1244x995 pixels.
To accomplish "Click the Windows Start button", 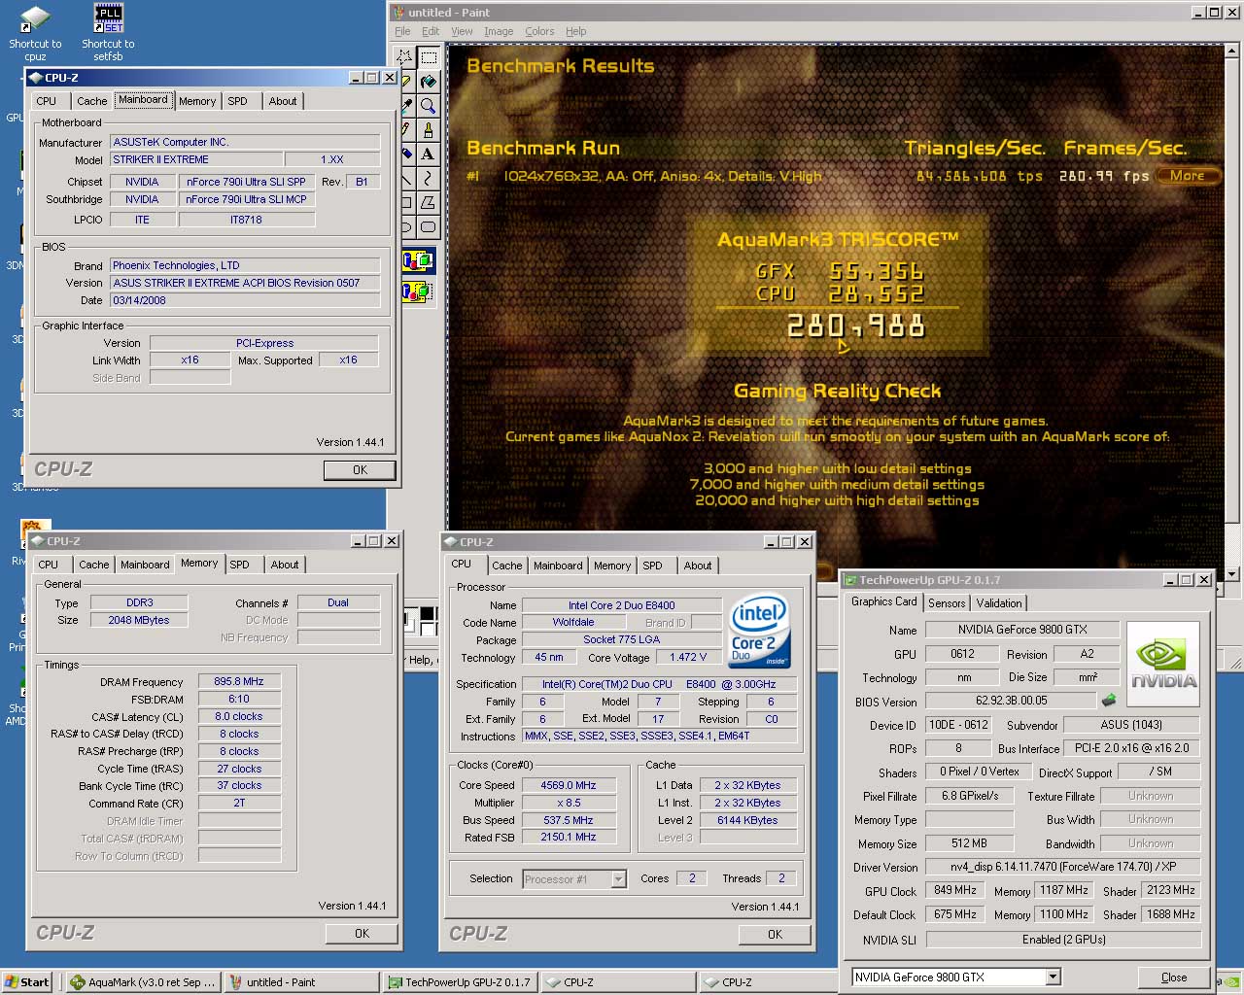I will (26, 982).
